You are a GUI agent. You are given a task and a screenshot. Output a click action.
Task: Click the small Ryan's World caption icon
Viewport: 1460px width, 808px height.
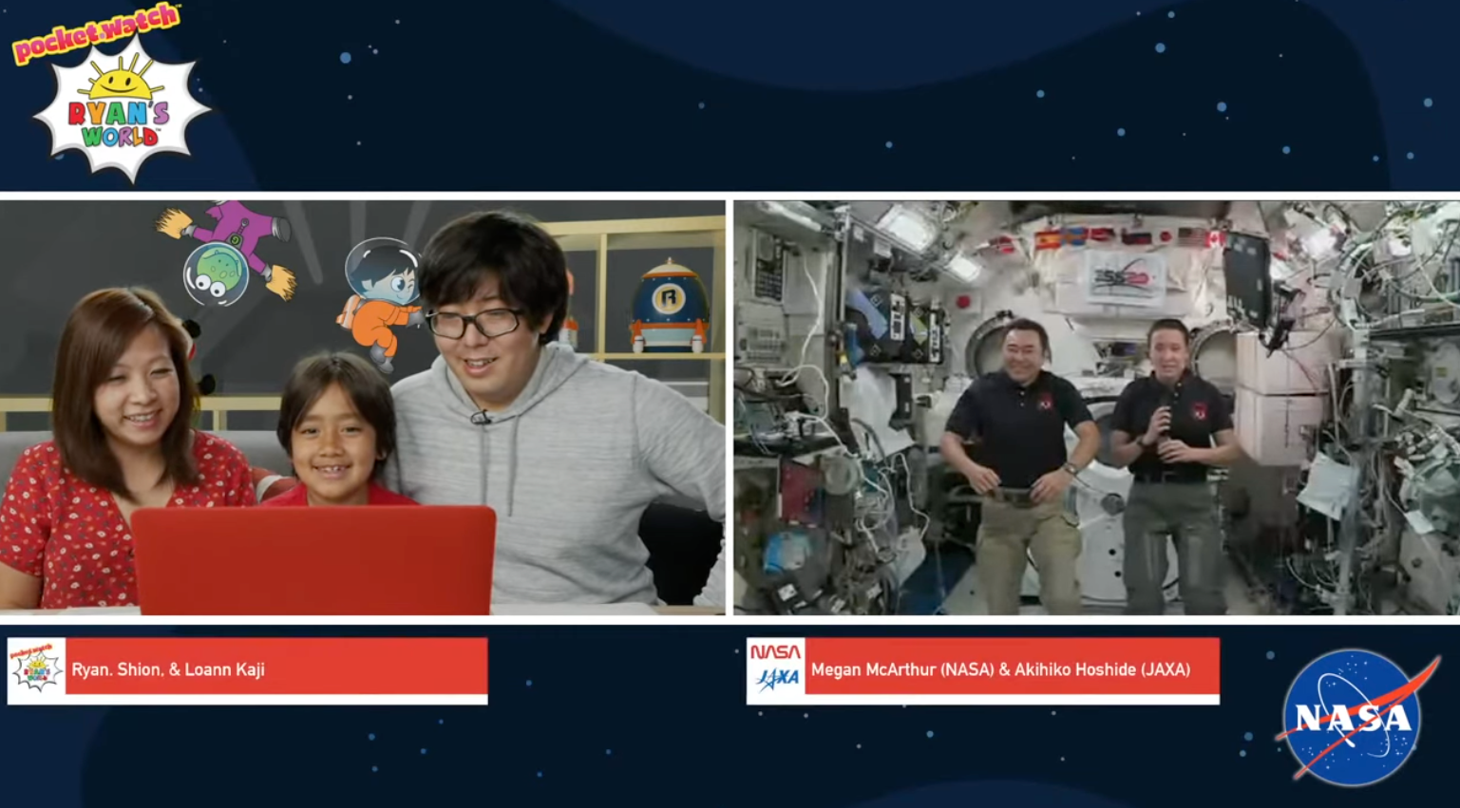pyautogui.click(x=37, y=668)
